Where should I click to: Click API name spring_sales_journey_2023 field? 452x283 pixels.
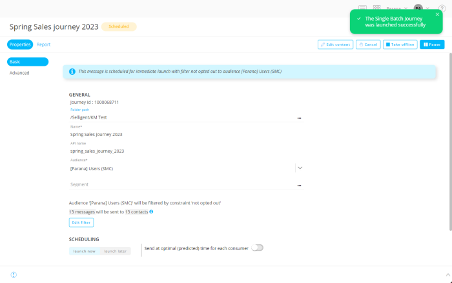coord(186,151)
